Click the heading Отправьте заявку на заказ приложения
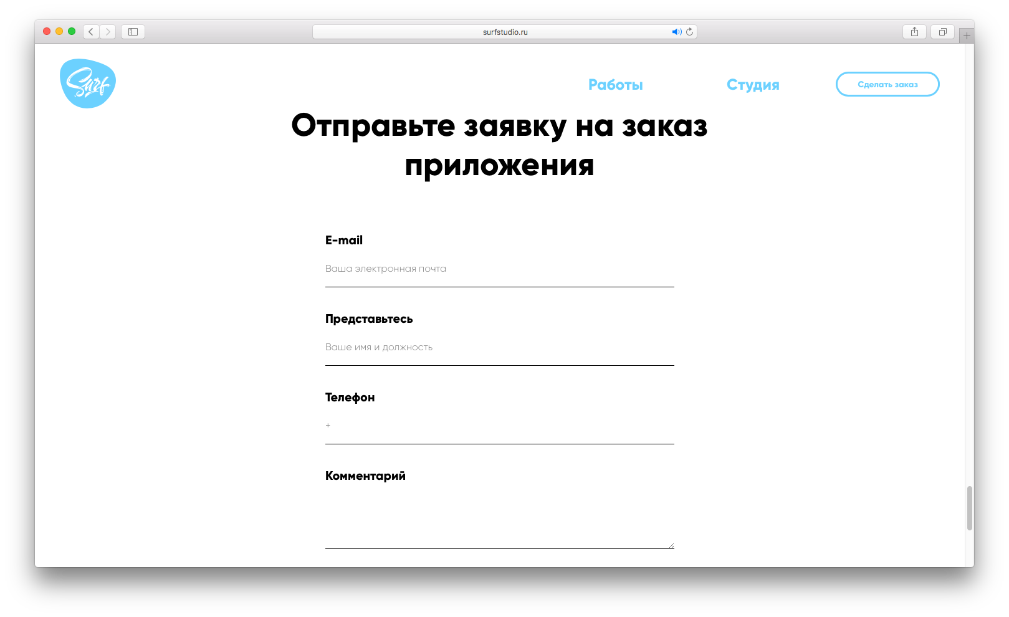1009x617 pixels. click(499, 145)
